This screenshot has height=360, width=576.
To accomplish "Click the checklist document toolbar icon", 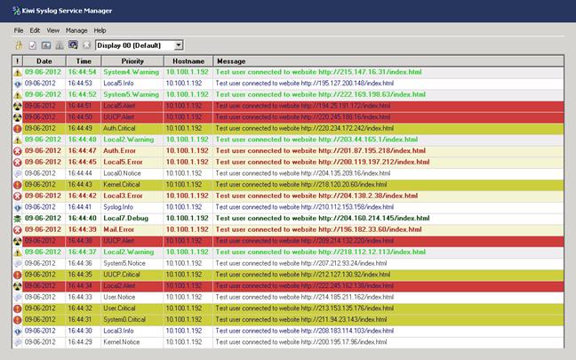I will coord(32,44).
